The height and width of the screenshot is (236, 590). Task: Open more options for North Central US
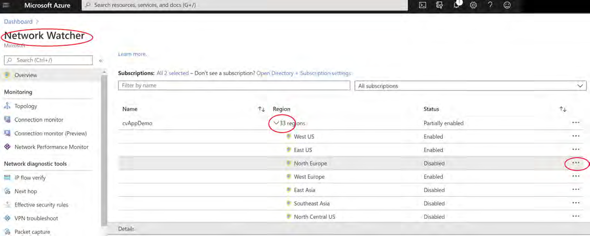pos(575,217)
